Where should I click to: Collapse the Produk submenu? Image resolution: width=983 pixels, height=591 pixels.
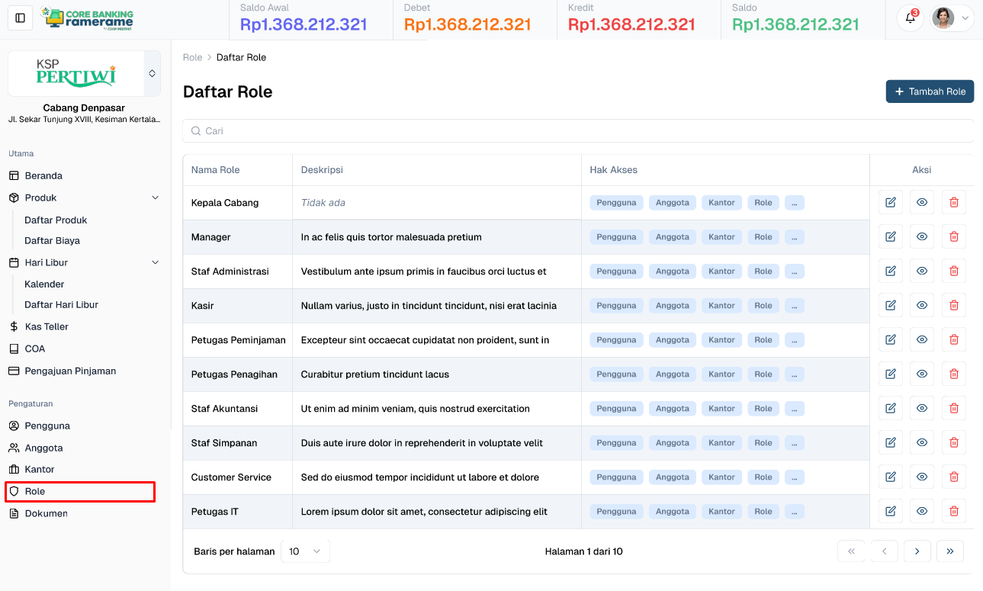pyautogui.click(x=156, y=197)
